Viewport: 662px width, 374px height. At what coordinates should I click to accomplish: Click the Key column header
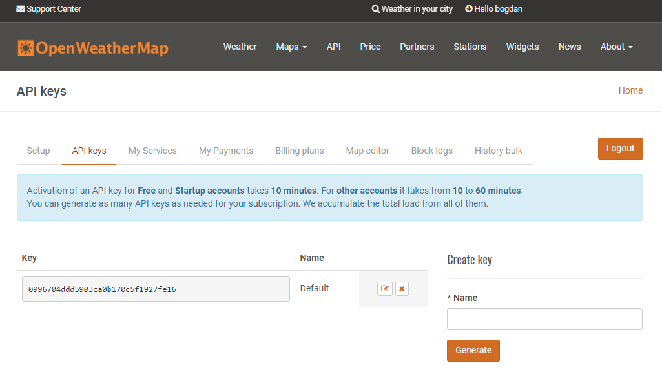tap(29, 258)
